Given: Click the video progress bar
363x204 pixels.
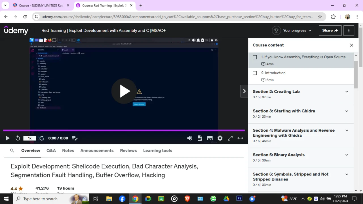Looking at the screenshot, I should (x=124, y=131).
